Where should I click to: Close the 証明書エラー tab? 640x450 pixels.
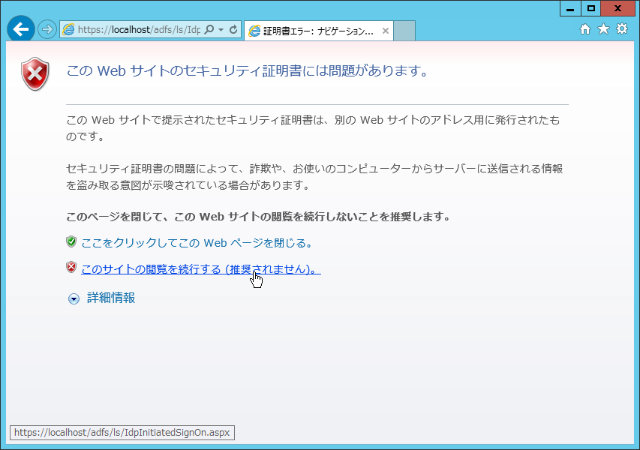[385, 31]
